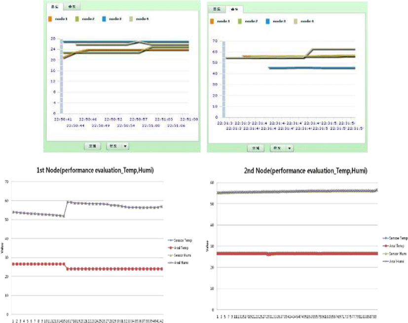Click the 2nd Node performance evaluation chart title
The width and height of the screenshot is (408, 323).
point(305,170)
